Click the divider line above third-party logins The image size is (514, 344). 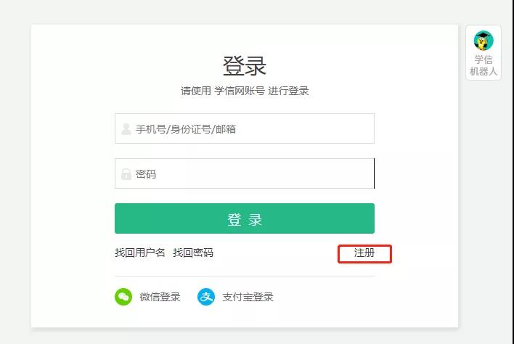click(x=245, y=276)
